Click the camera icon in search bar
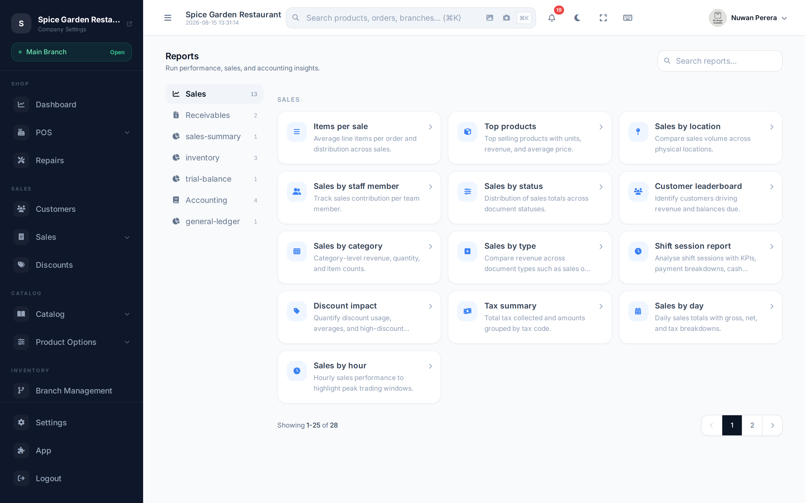This screenshot has width=805, height=503. tap(506, 18)
